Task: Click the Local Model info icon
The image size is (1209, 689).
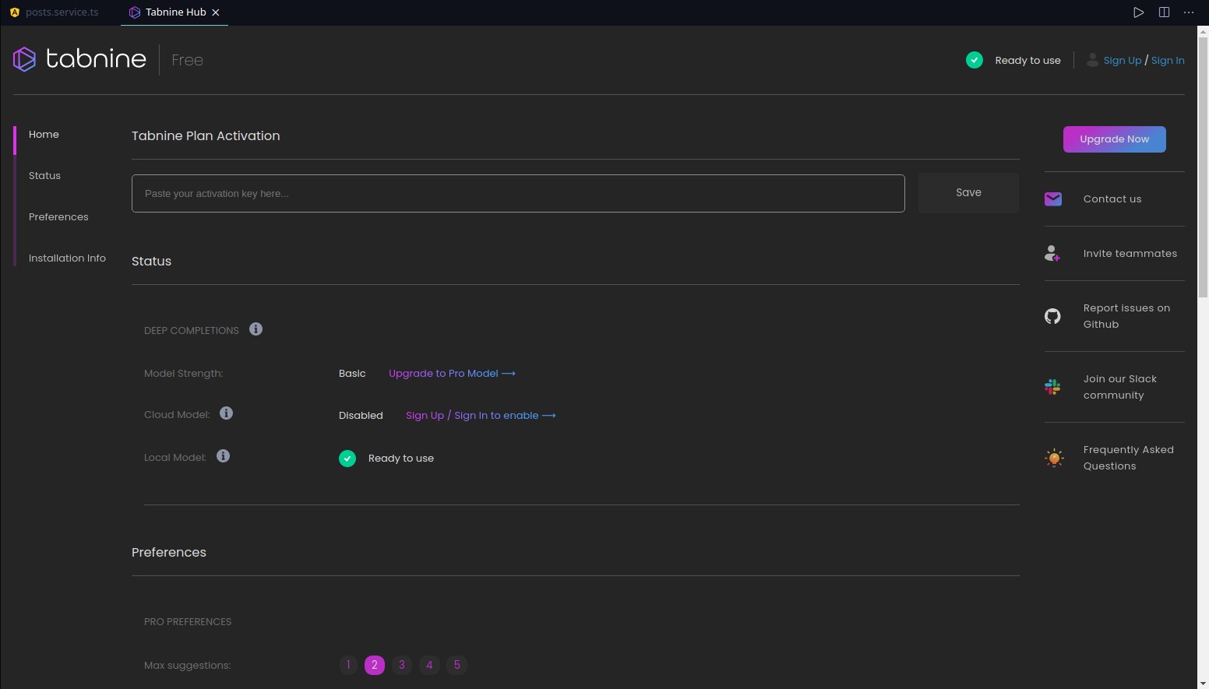Action: coord(224,456)
